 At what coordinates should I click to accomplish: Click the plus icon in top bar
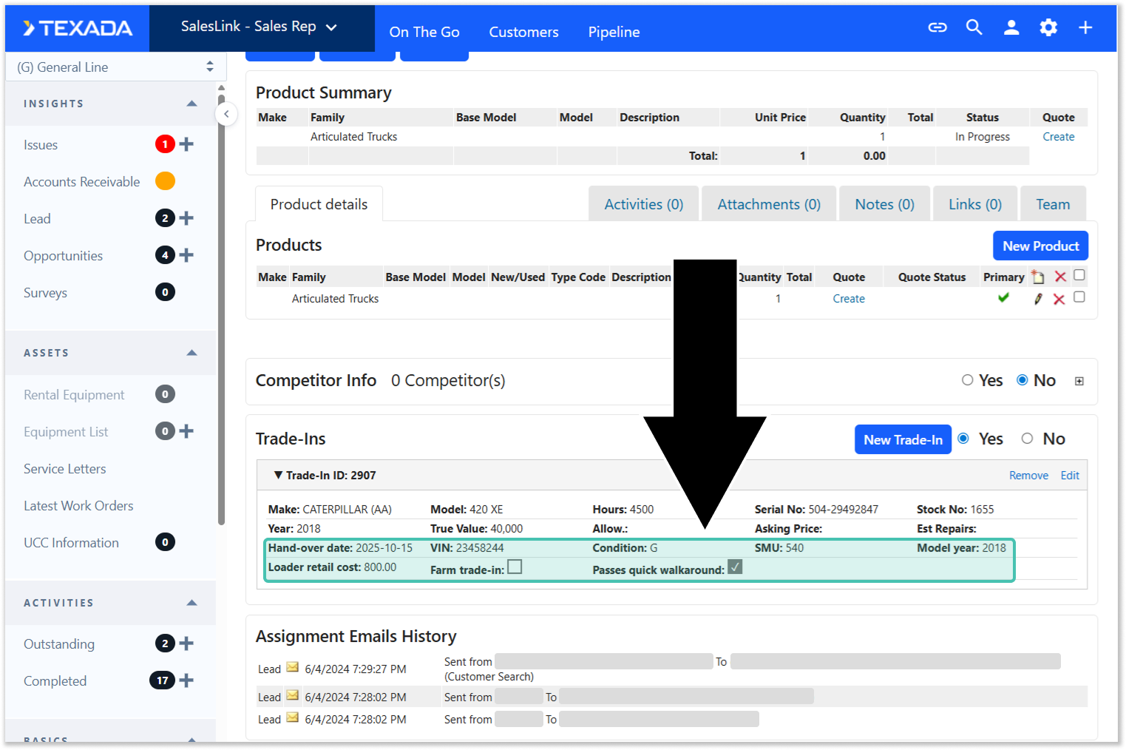[1085, 27]
